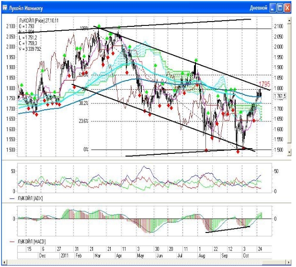Screen dimensions: 296x267
Task: Click the 2 000 price label on left axis
Action: [11, 46]
